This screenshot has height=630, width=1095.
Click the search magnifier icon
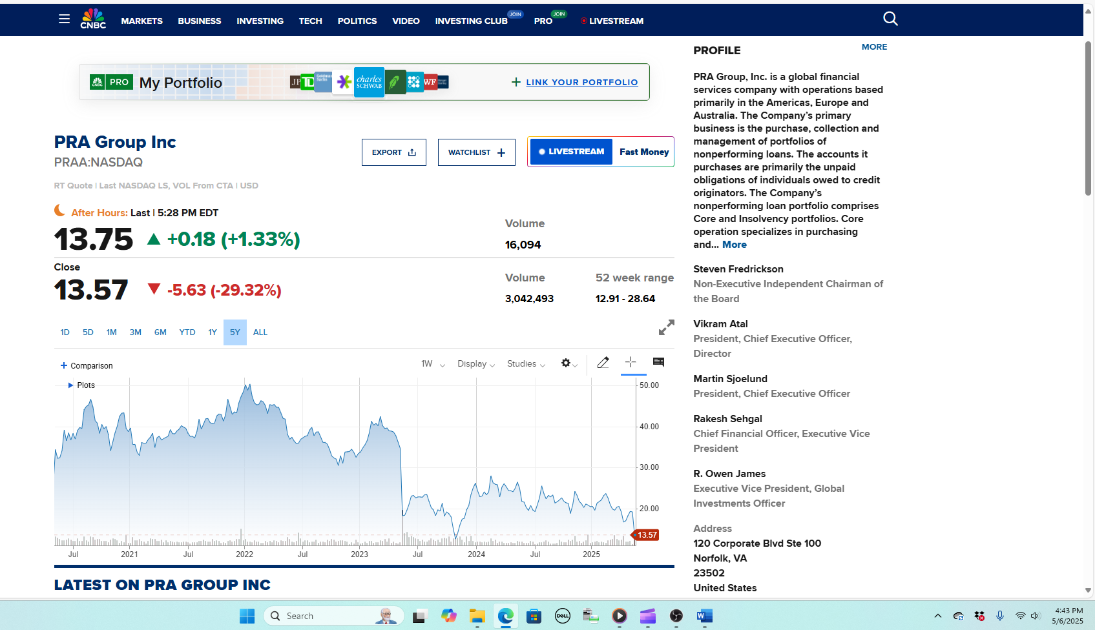(x=890, y=19)
